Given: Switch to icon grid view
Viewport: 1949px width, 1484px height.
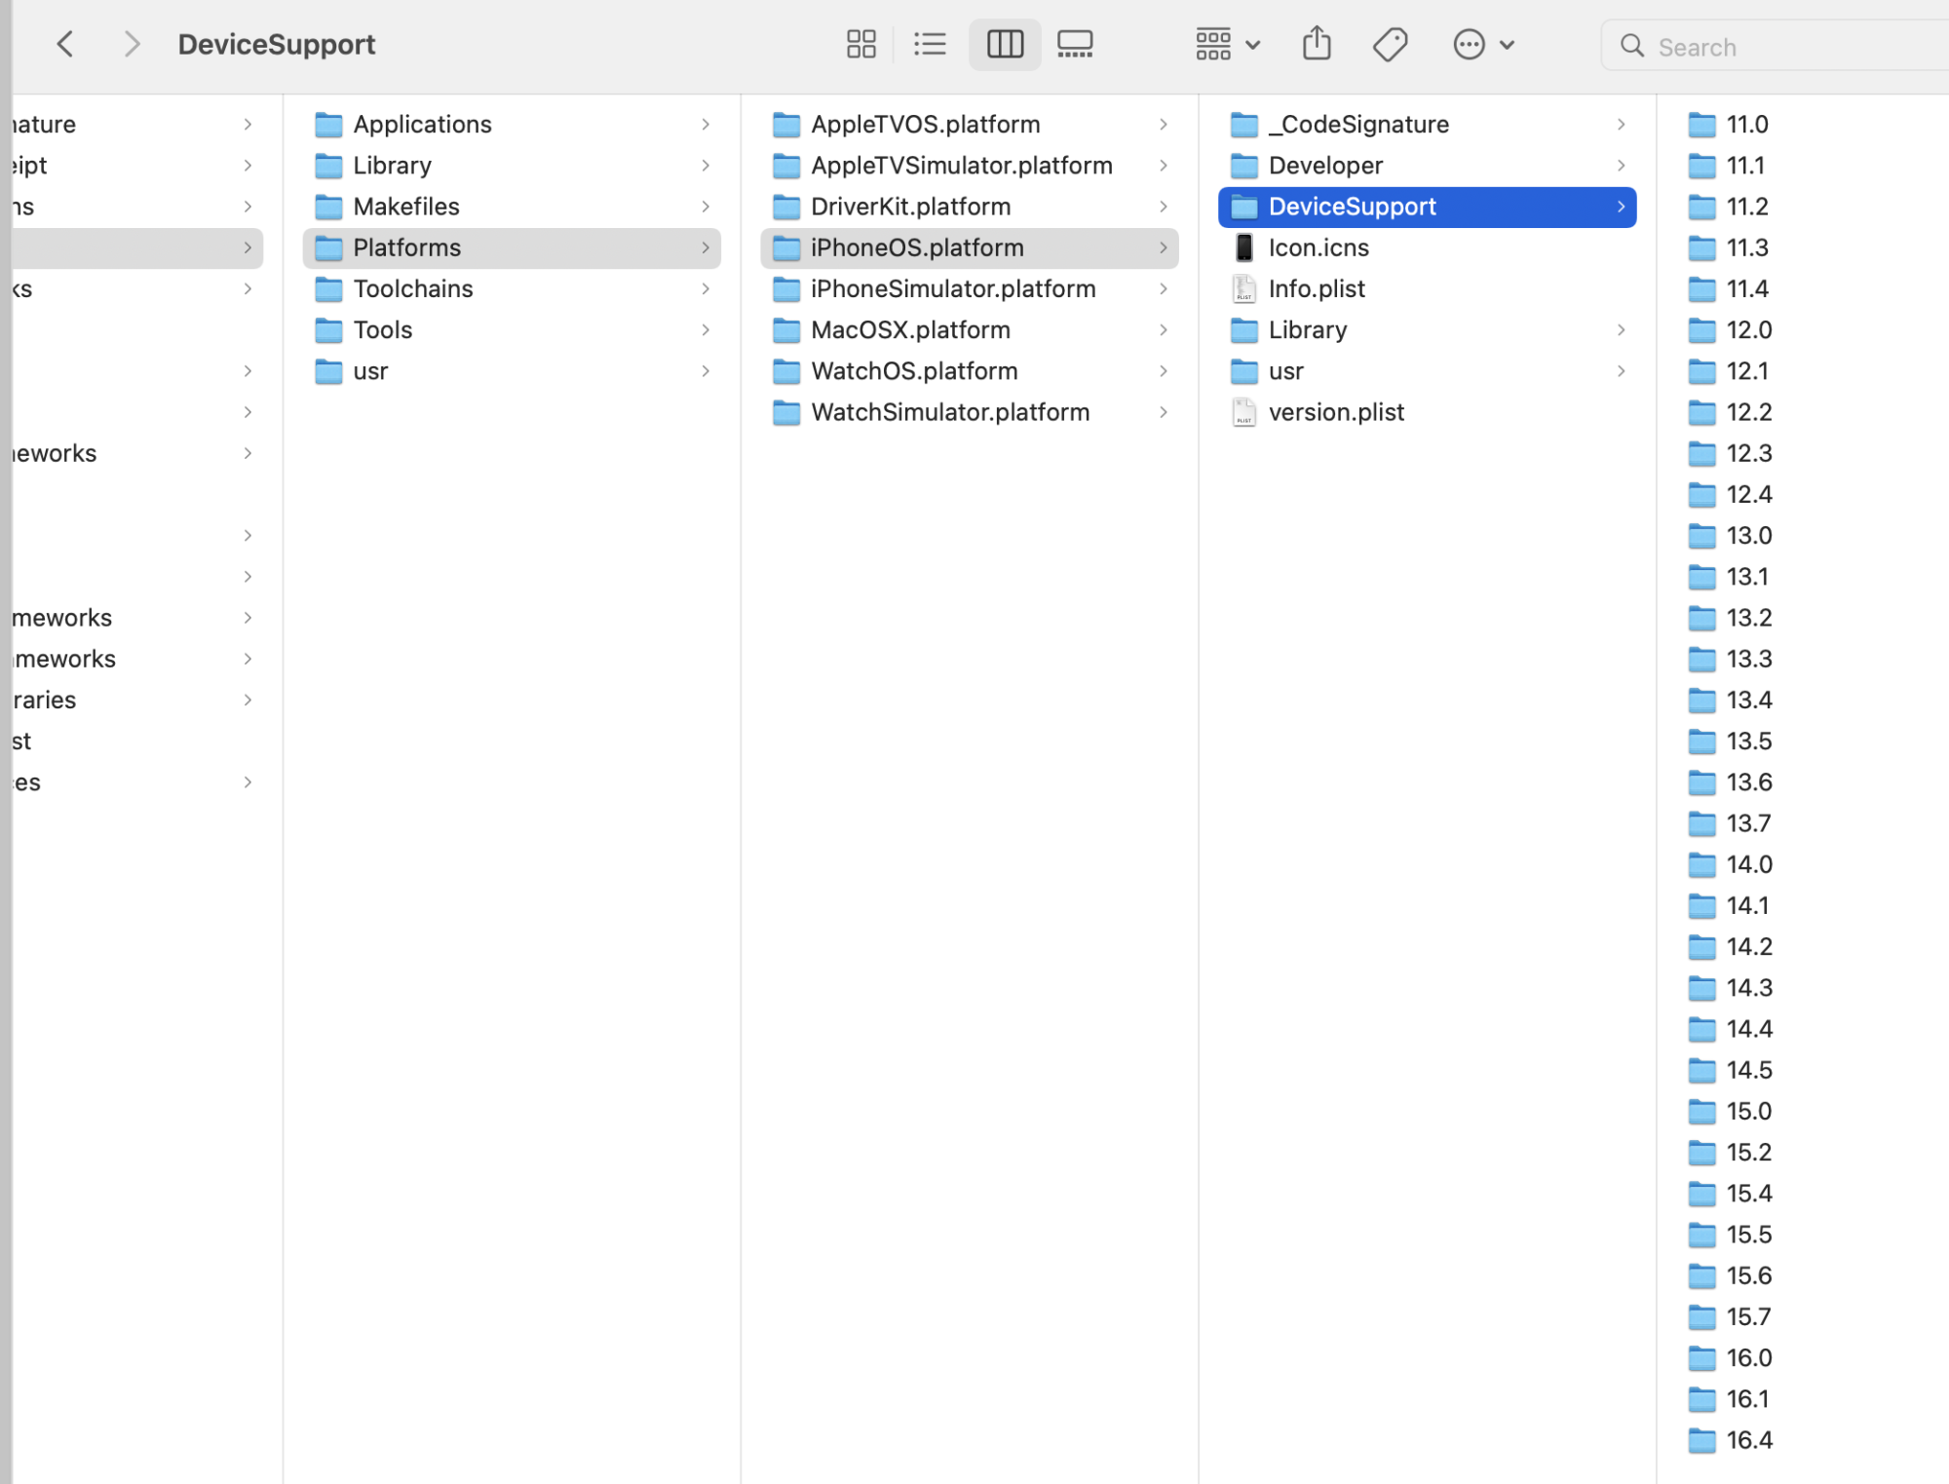Looking at the screenshot, I should (860, 44).
